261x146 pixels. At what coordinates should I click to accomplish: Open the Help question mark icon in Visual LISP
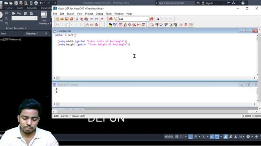click(191, 25)
